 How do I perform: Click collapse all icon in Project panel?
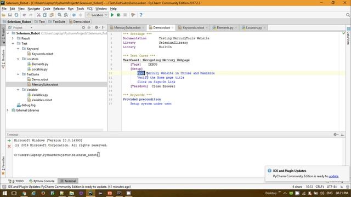(89, 27)
